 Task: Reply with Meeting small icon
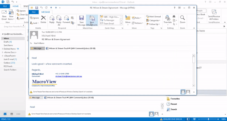coord(72,18)
